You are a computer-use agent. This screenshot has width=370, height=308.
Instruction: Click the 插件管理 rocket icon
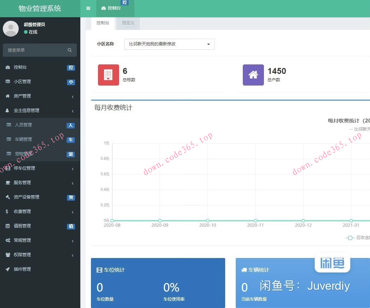tap(8, 269)
